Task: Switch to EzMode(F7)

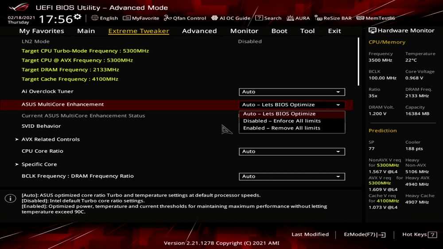Action: (x=365, y=234)
